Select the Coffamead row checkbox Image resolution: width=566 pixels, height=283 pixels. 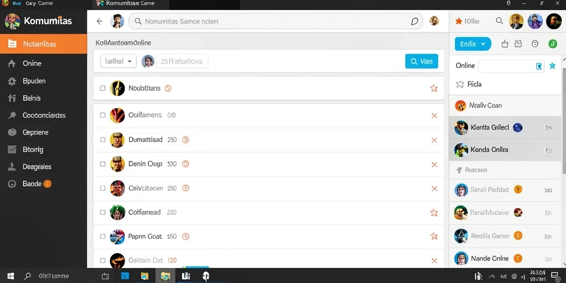coord(102,212)
